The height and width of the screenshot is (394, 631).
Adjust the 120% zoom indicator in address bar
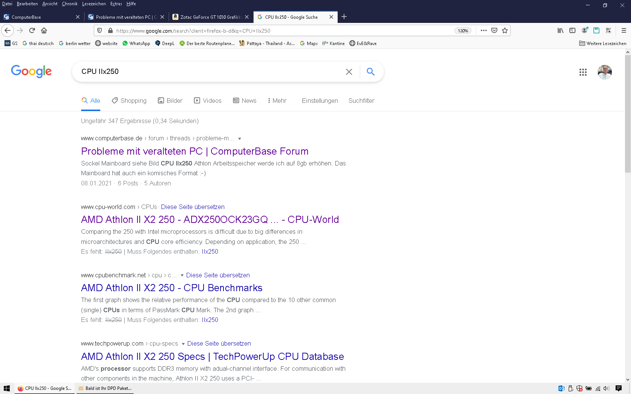463,30
